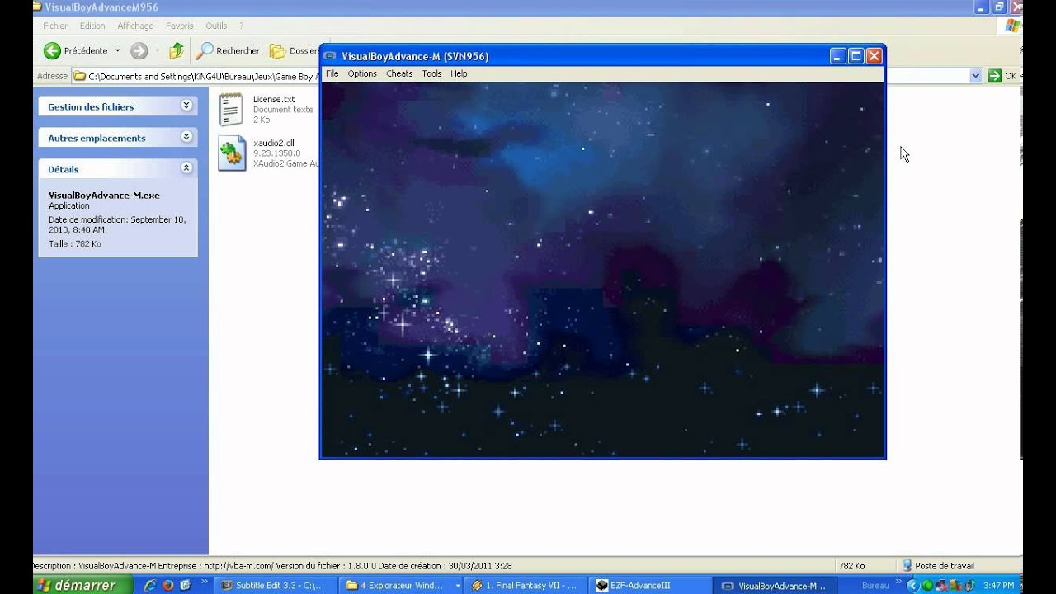Launch Internet Explorer from quick launch

click(149, 585)
